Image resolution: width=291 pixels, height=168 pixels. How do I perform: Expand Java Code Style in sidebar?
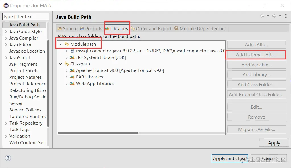click(x=6, y=32)
